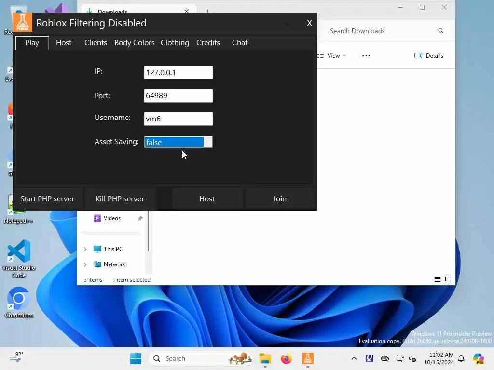This screenshot has height=370, width=494.
Task: Click the Port input field
Action: point(178,96)
